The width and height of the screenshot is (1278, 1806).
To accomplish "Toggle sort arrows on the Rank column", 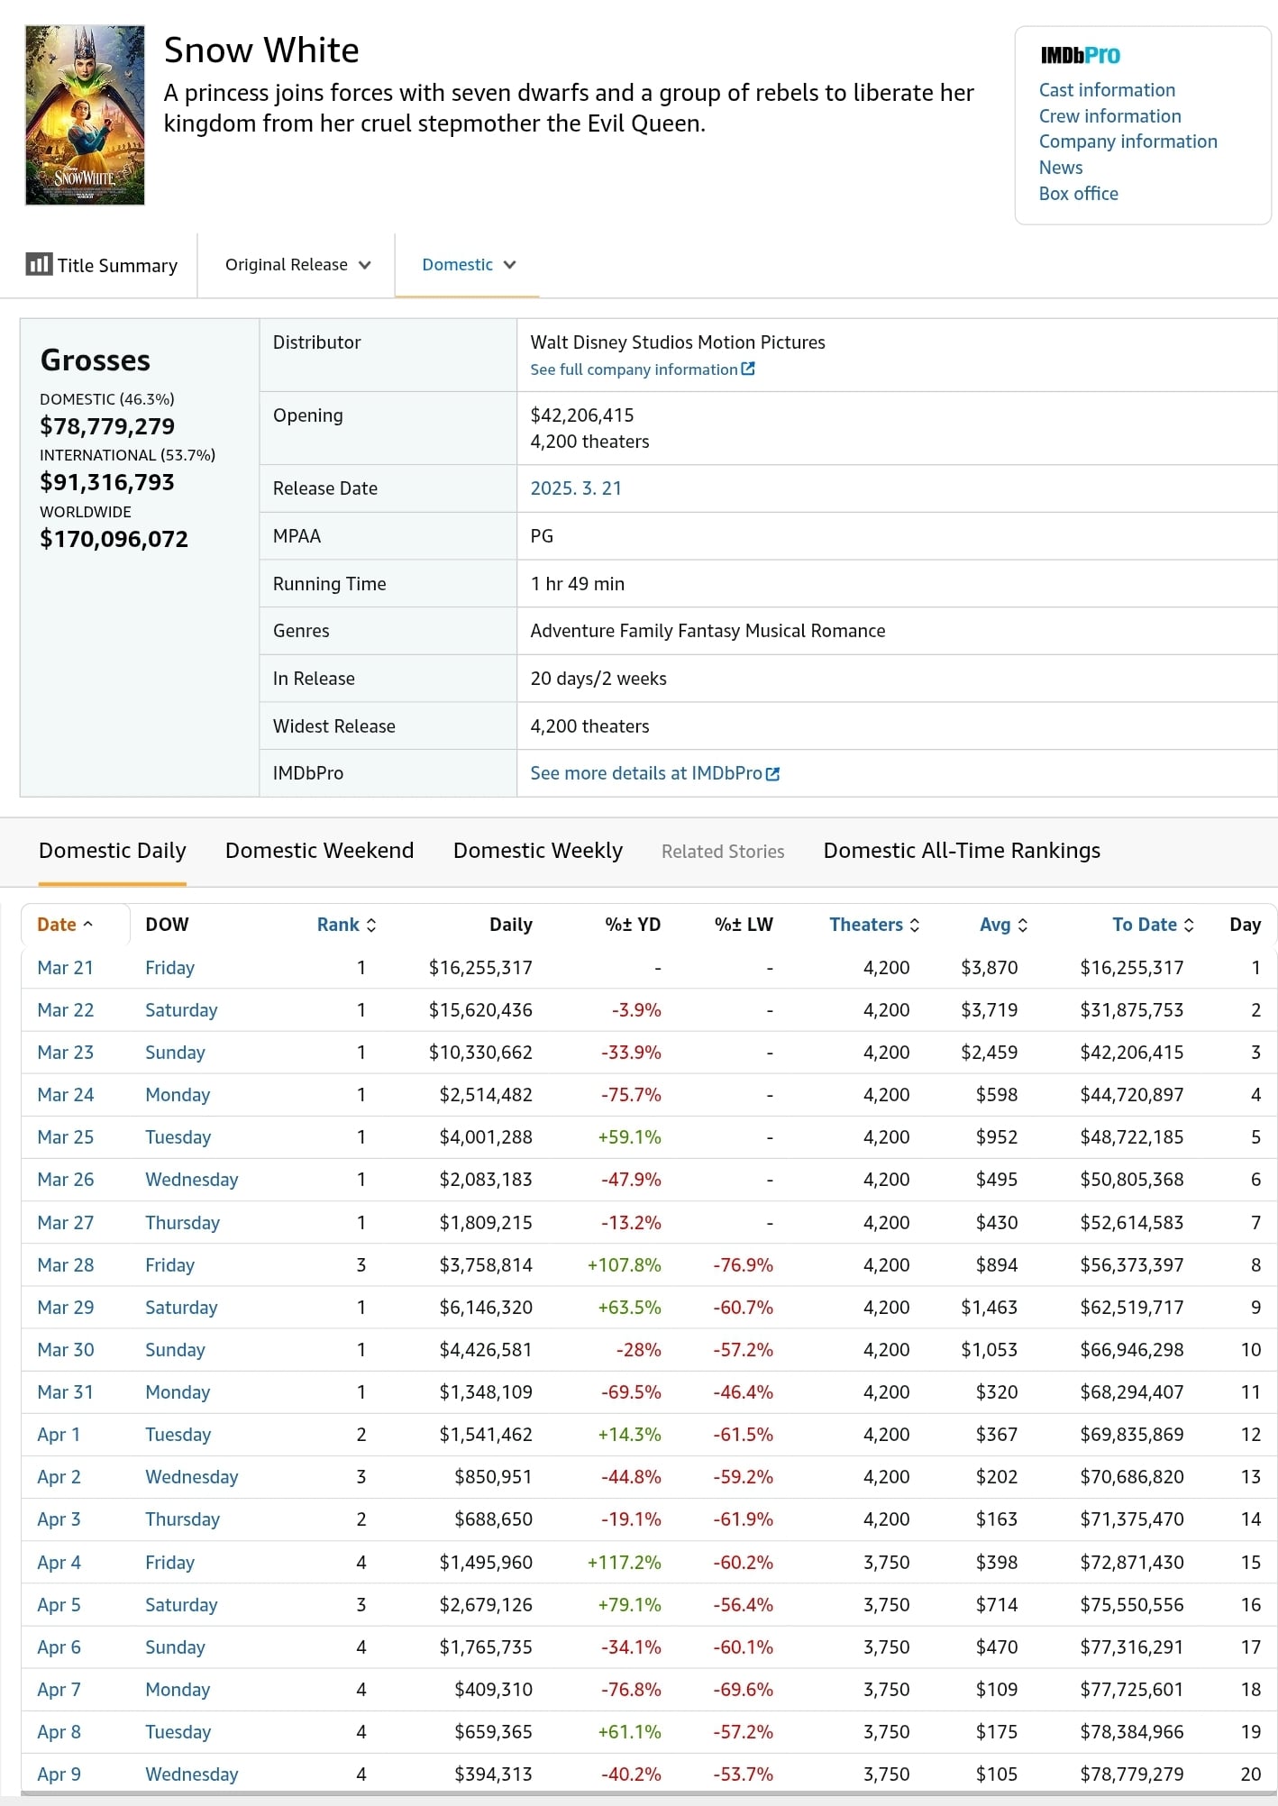I will (371, 925).
